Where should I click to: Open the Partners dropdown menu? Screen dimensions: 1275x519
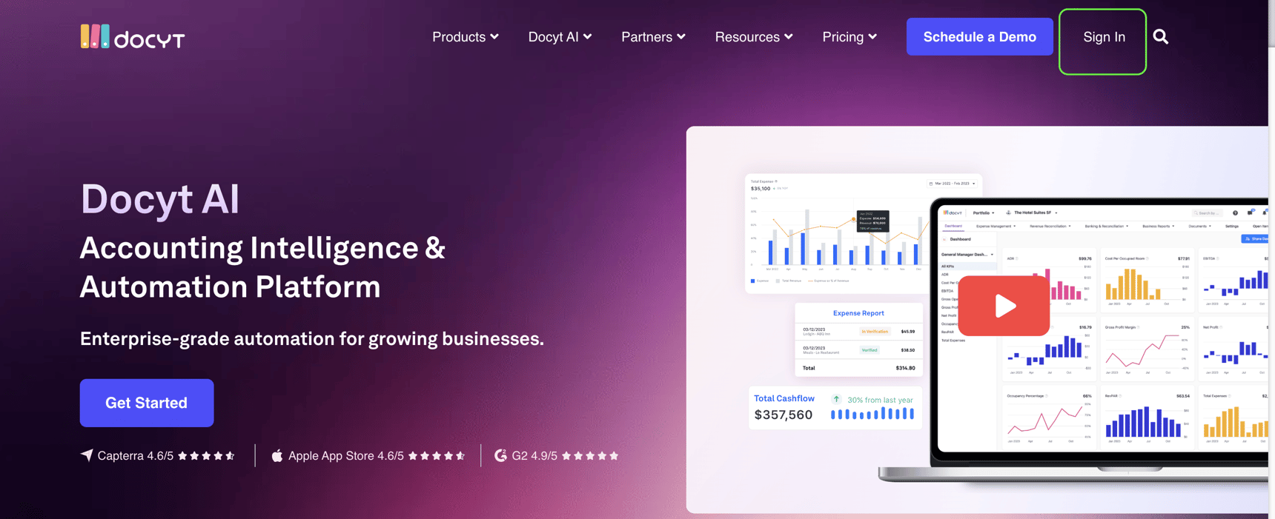[x=653, y=37]
